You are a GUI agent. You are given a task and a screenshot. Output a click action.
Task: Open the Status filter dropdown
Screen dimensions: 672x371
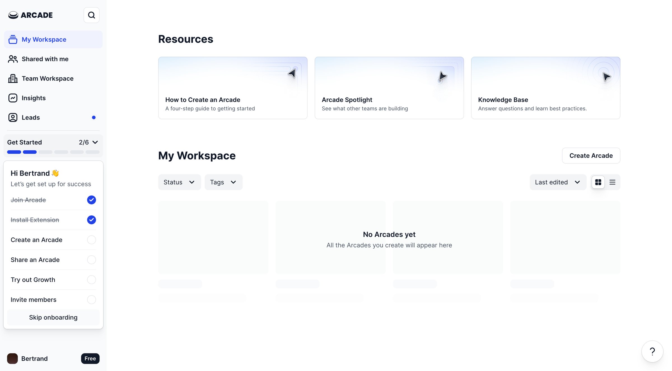coord(179,182)
